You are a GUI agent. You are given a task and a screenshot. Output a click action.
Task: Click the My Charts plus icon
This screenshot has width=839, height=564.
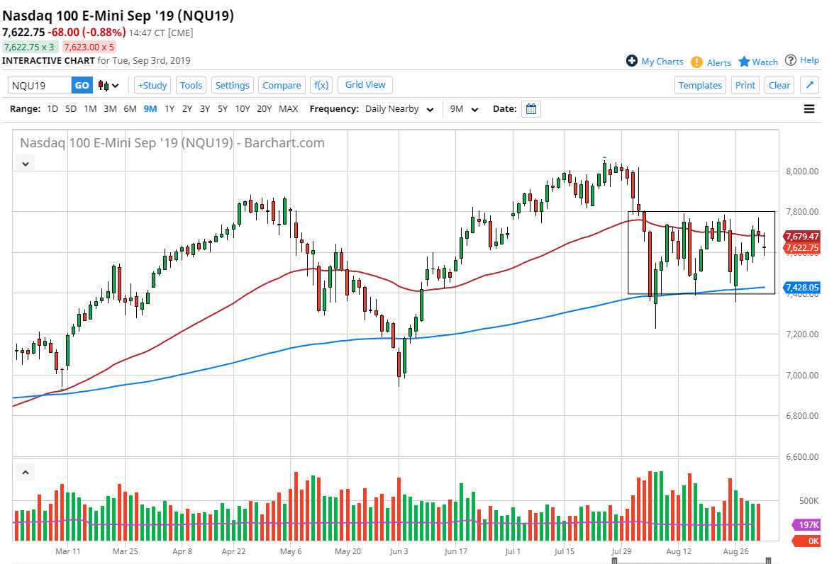click(632, 61)
